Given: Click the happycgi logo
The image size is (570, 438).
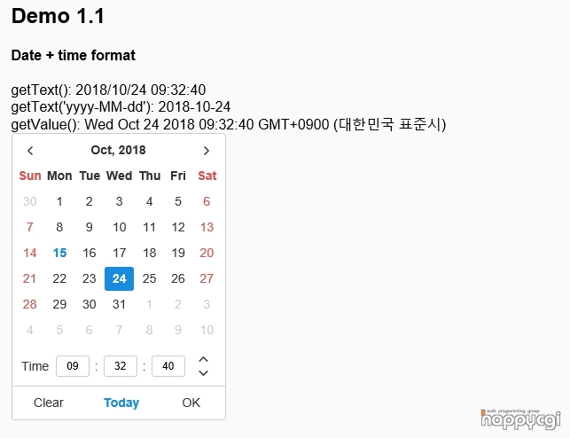Looking at the screenshot, I should 520,419.
